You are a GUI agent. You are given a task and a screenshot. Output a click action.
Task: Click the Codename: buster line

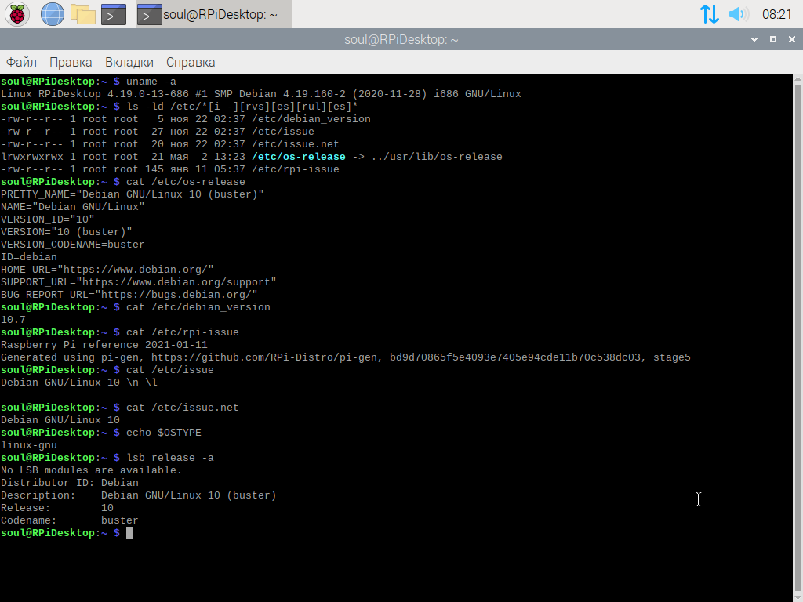[69, 520]
